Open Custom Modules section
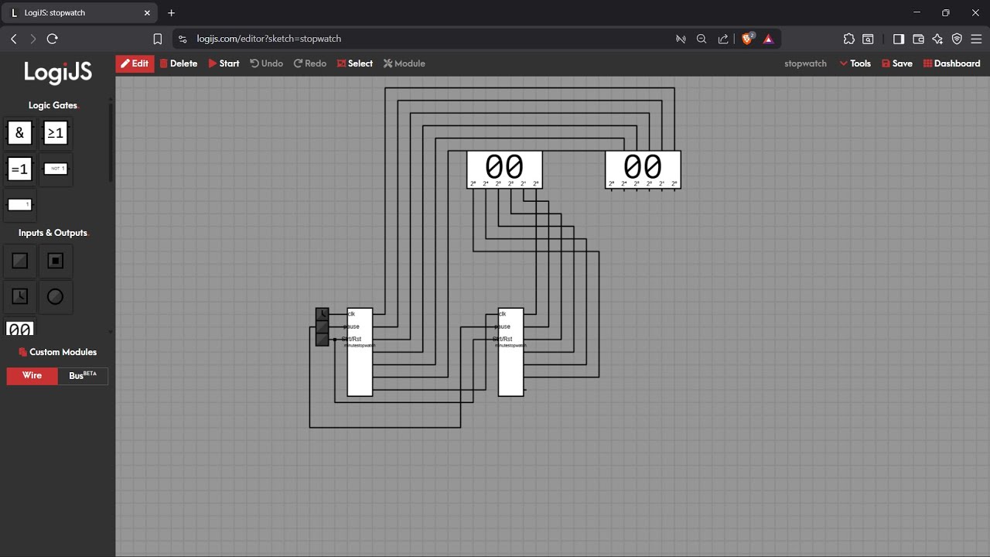 [57, 352]
